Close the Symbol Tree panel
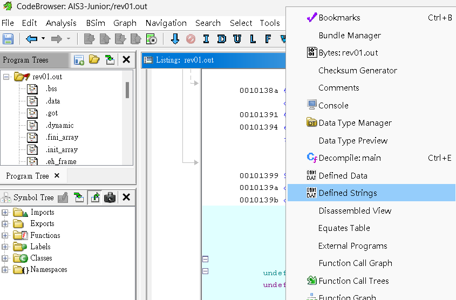Viewport: 456px width, 300px height. point(126,197)
